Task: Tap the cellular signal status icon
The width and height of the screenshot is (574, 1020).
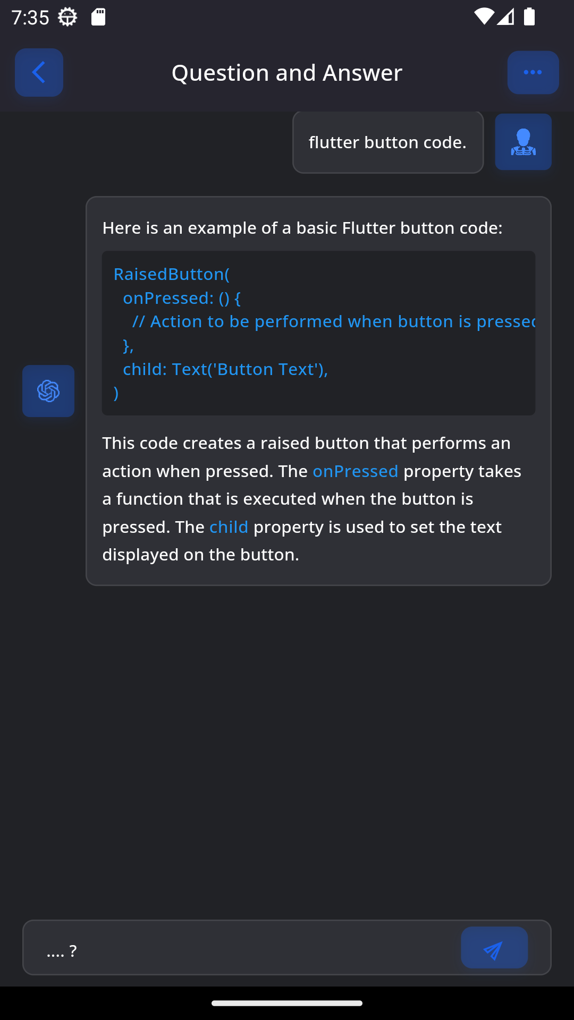Action: (506, 17)
